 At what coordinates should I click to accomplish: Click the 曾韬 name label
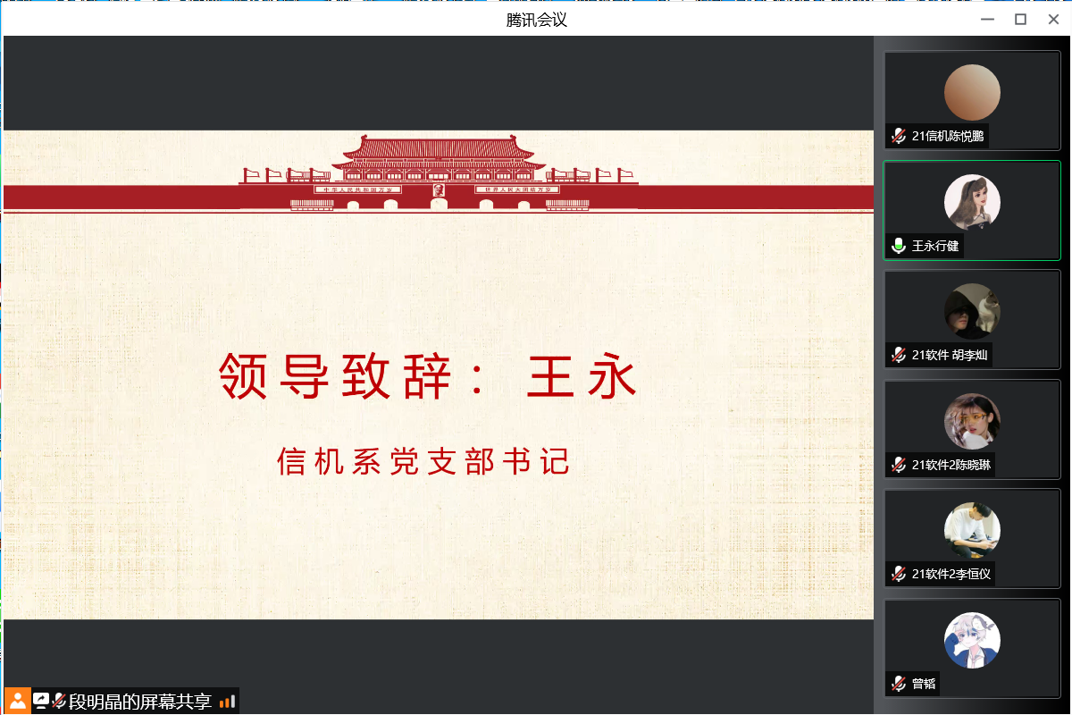[923, 684]
